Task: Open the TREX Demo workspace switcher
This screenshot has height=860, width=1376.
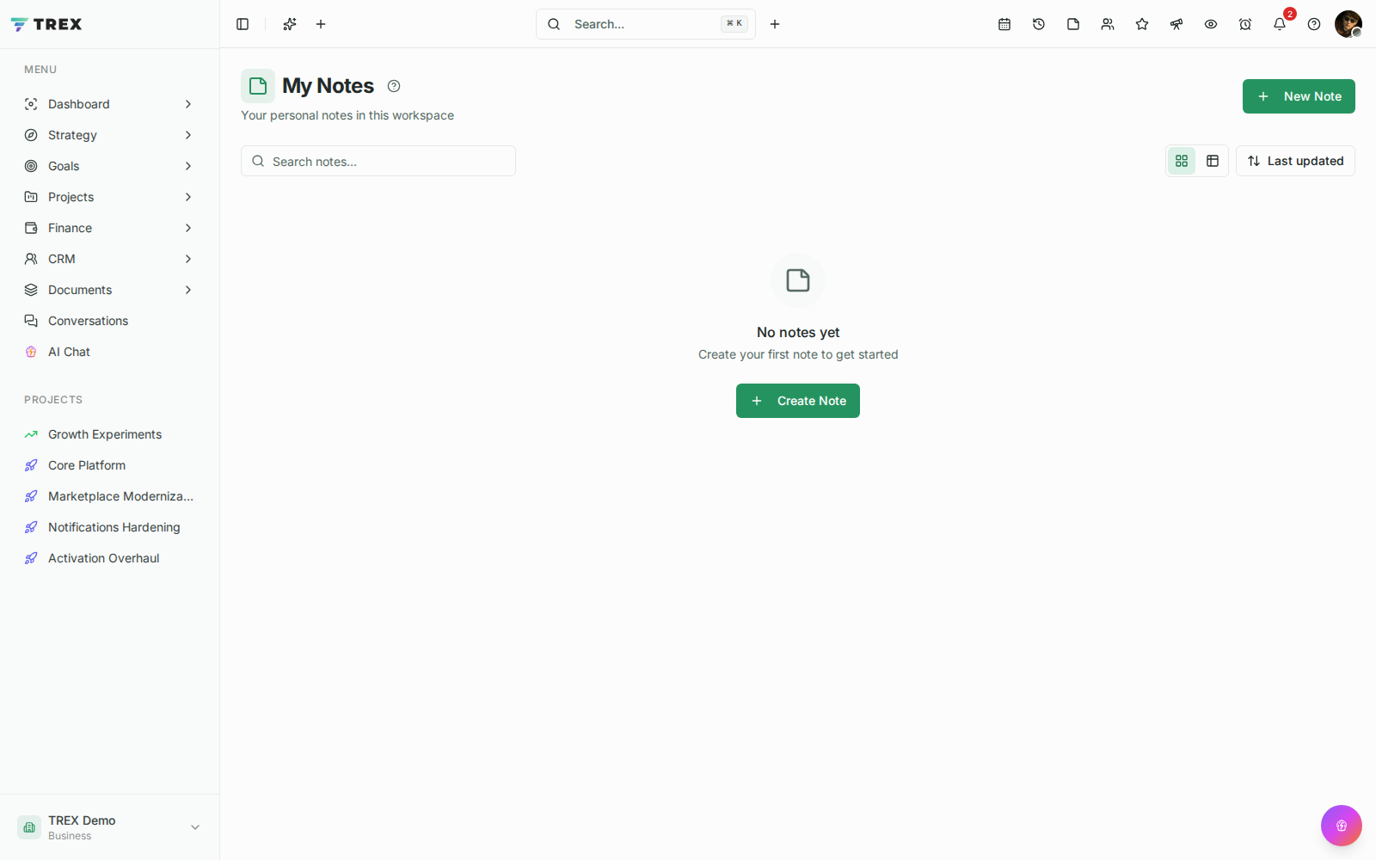Action: pos(110,827)
